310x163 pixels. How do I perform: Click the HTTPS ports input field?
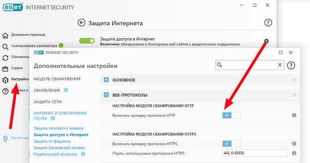[255, 153]
